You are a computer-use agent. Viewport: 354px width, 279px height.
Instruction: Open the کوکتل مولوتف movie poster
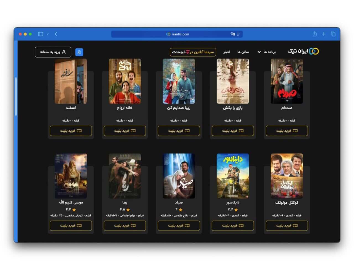pos(287,176)
